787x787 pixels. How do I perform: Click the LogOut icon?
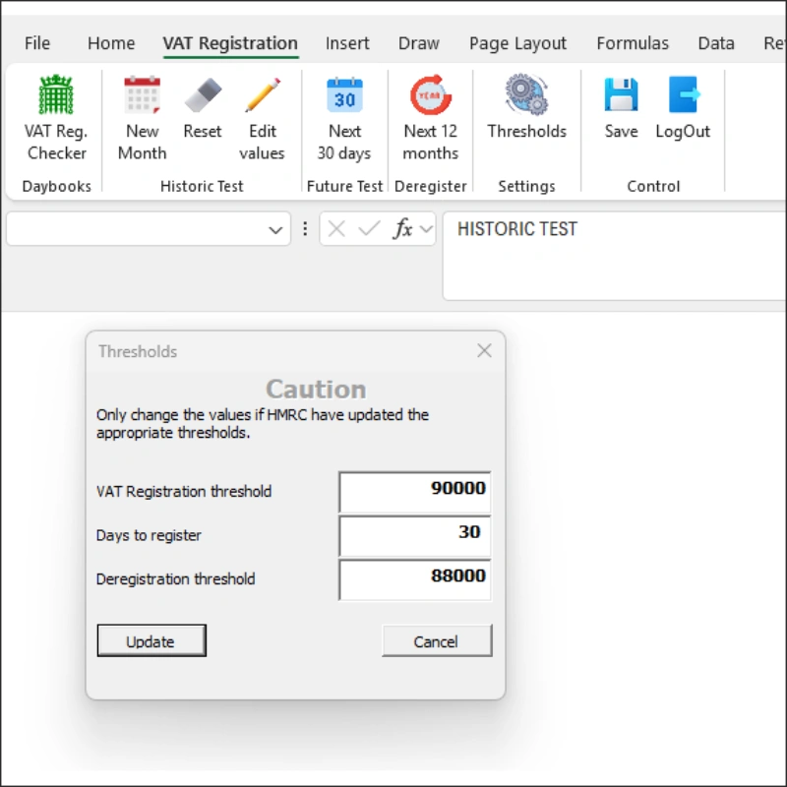click(x=683, y=97)
